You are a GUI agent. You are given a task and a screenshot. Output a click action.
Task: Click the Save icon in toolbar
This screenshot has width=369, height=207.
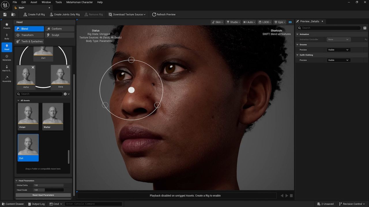coord(5,14)
